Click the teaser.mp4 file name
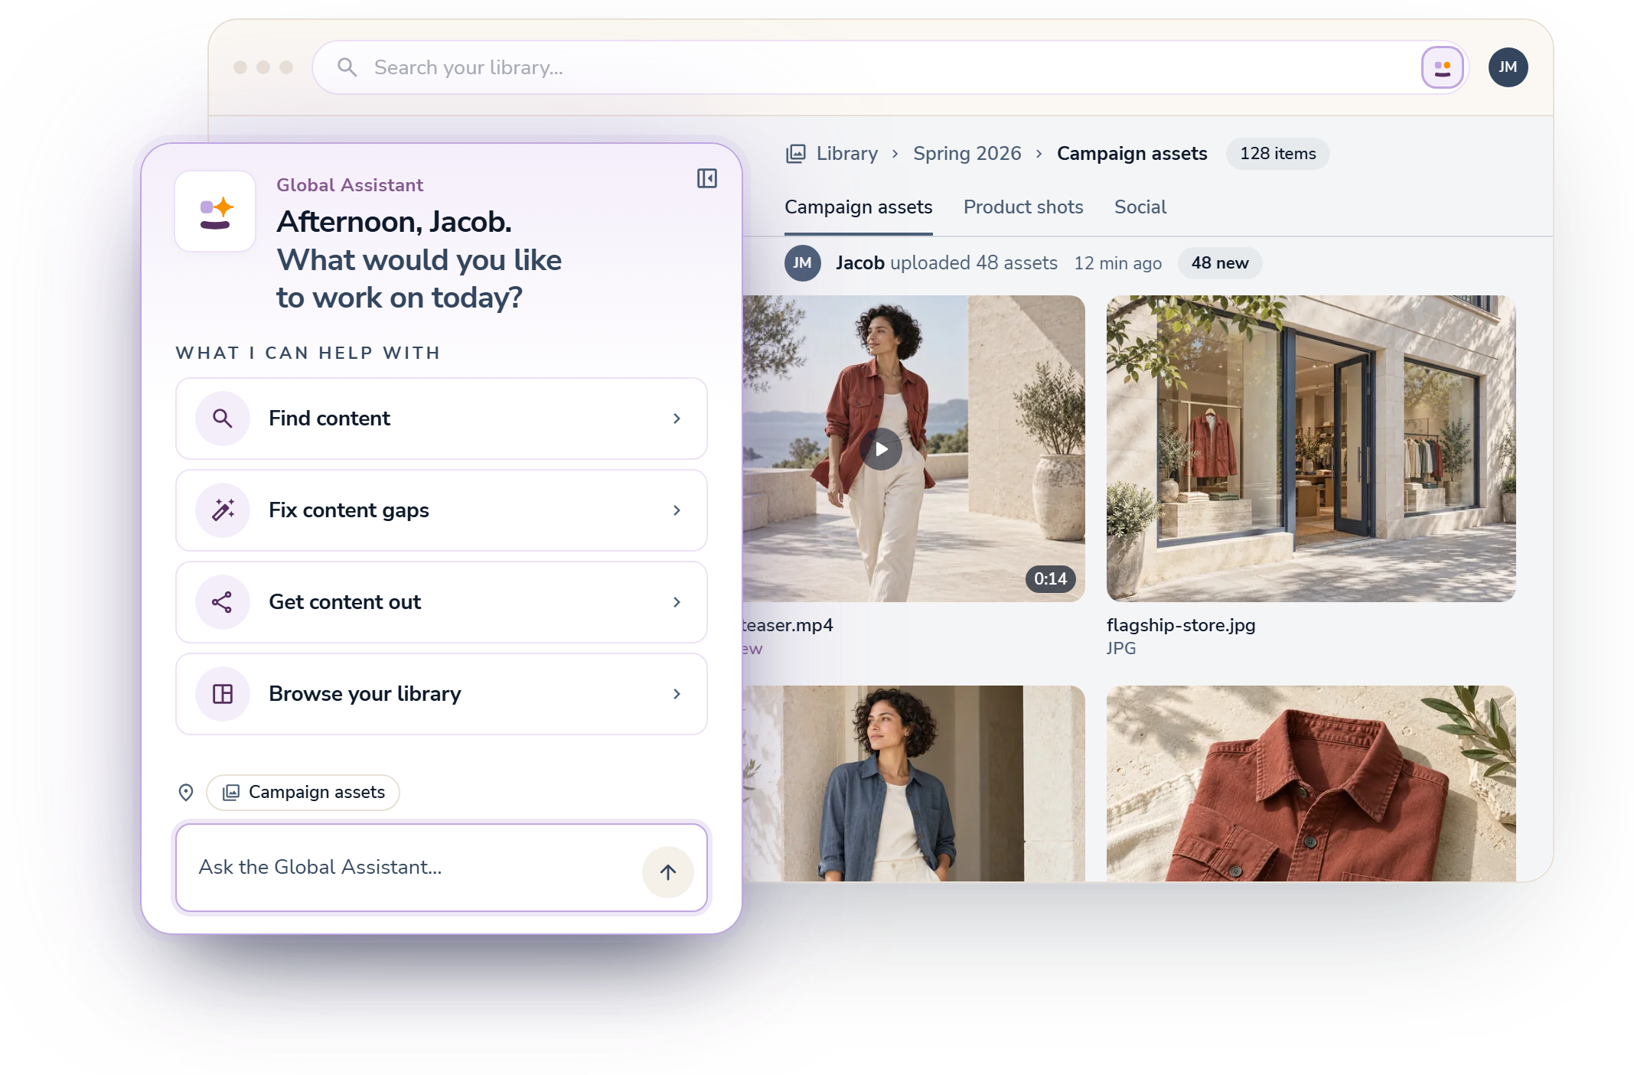Viewport: 1634px width, 1075px height. coord(788,625)
